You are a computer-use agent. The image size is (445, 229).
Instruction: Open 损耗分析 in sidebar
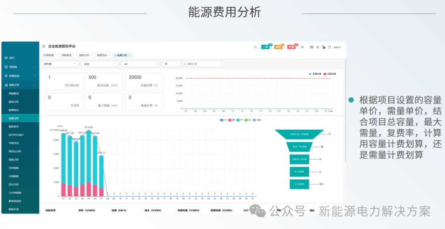click(20, 160)
